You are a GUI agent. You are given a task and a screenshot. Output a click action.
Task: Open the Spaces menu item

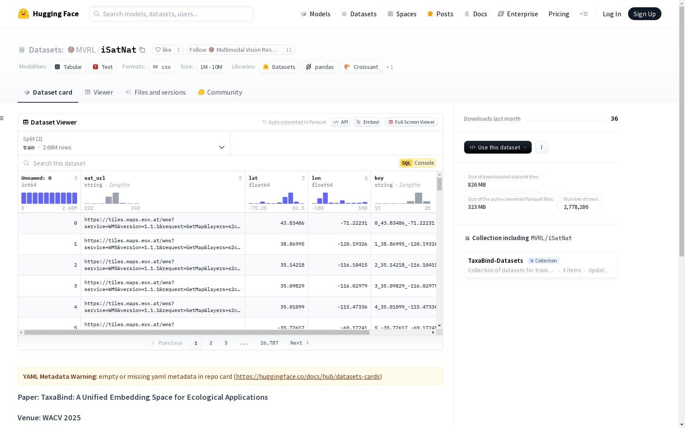(x=402, y=14)
